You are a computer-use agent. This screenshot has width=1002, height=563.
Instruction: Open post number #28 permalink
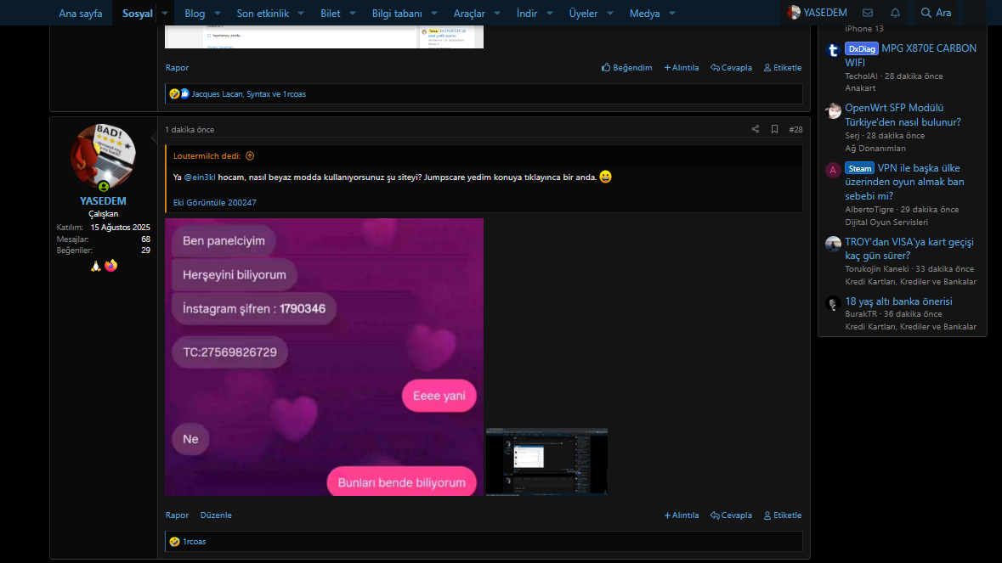pos(795,130)
